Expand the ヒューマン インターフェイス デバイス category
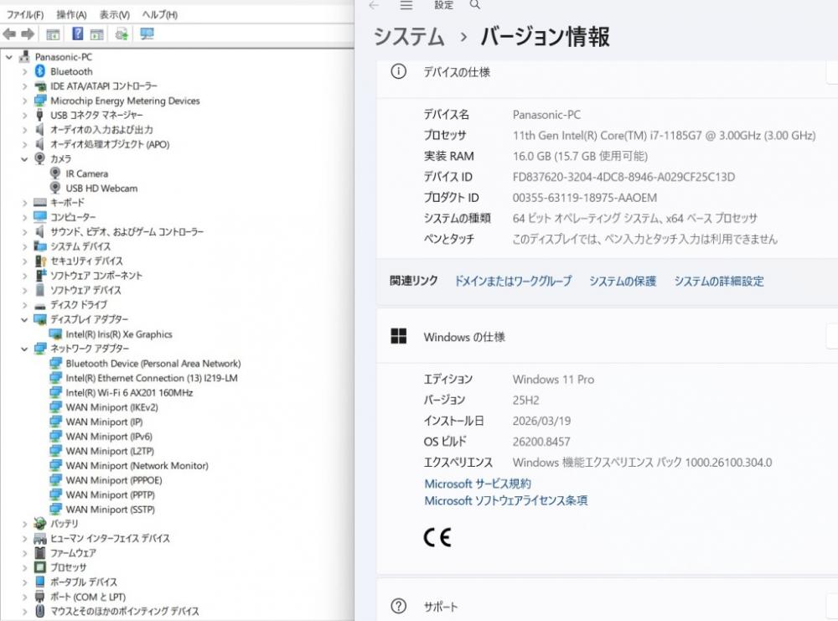 (x=24, y=538)
